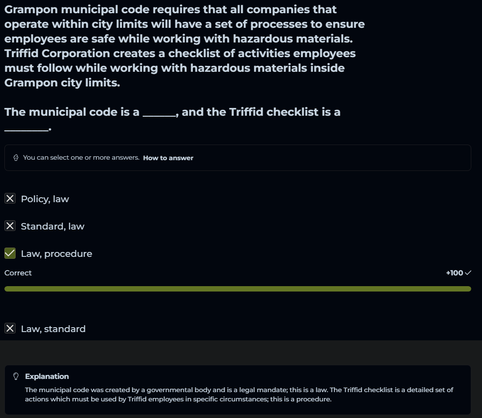Screen dimensions: 482x418
Task: Click the fill-in-the-blank municipal code sentence
Action: 172,112
